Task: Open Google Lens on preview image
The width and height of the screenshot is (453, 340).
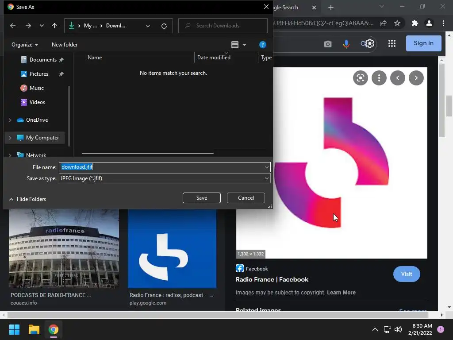Action: 360,78
